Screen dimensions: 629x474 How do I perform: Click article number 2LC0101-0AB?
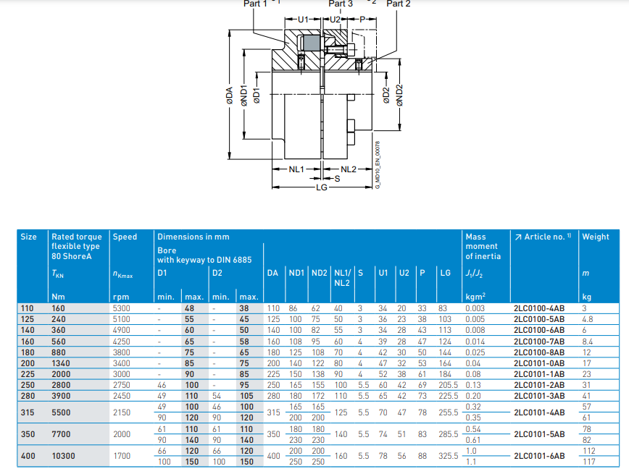pos(538,363)
